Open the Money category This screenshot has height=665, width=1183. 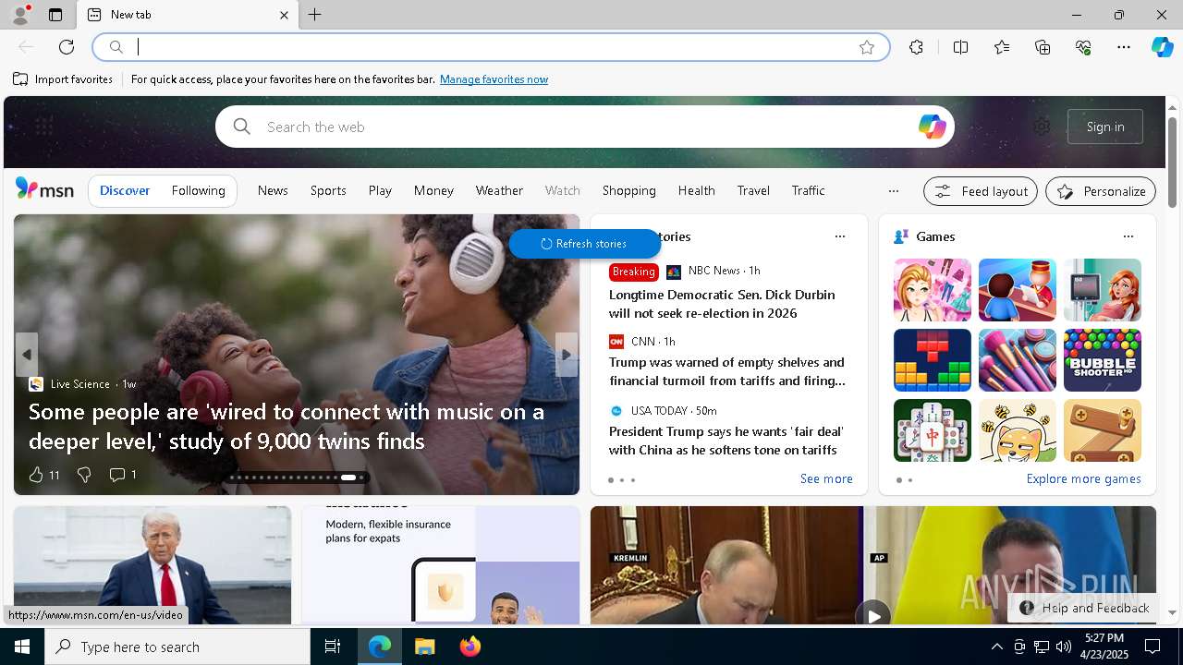click(433, 190)
